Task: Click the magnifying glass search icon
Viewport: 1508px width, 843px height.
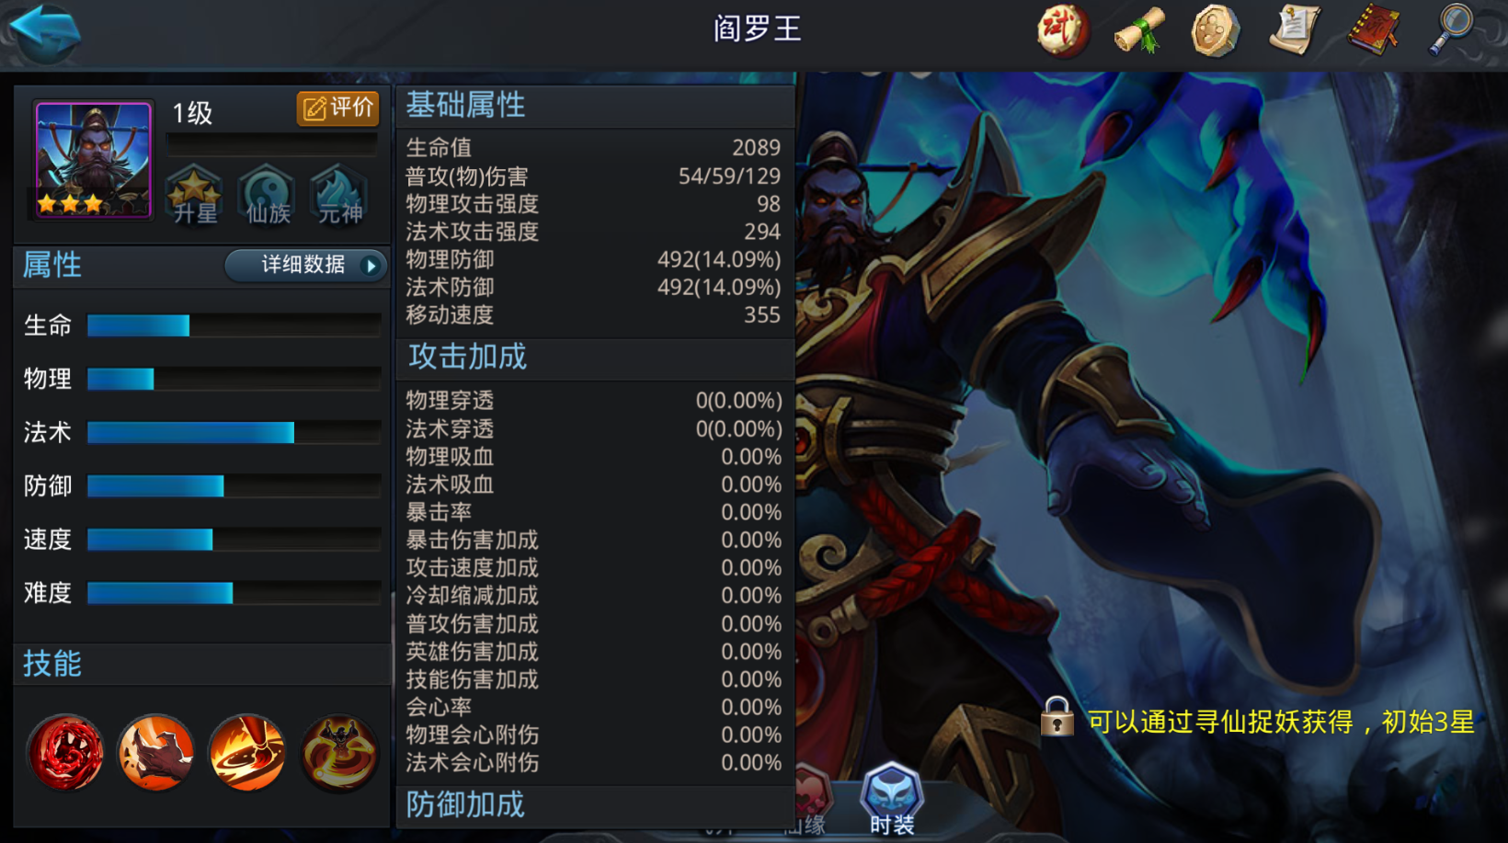Action: (x=1452, y=30)
